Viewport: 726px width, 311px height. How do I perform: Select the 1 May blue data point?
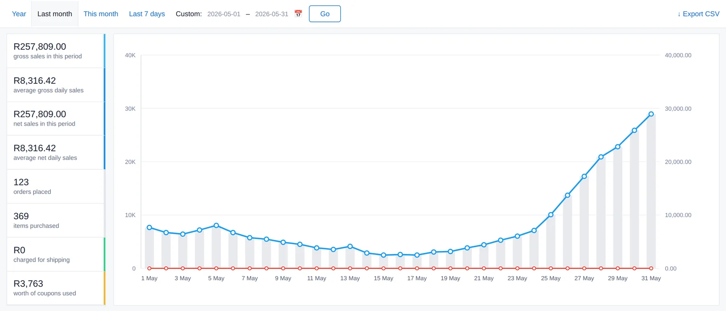point(149,228)
